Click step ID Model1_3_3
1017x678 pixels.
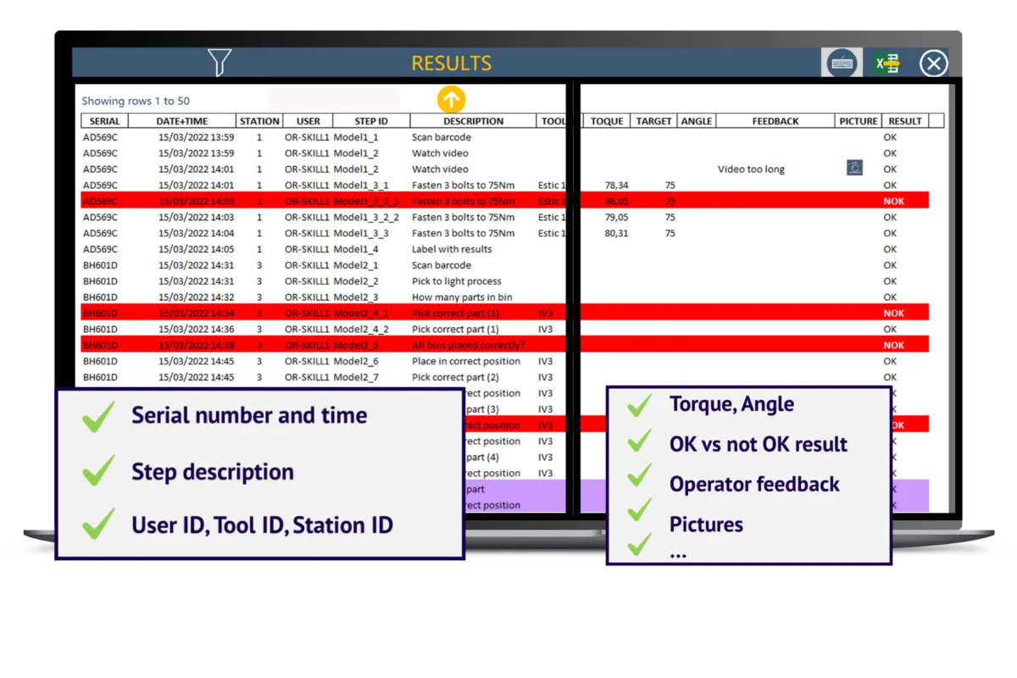click(361, 233)
